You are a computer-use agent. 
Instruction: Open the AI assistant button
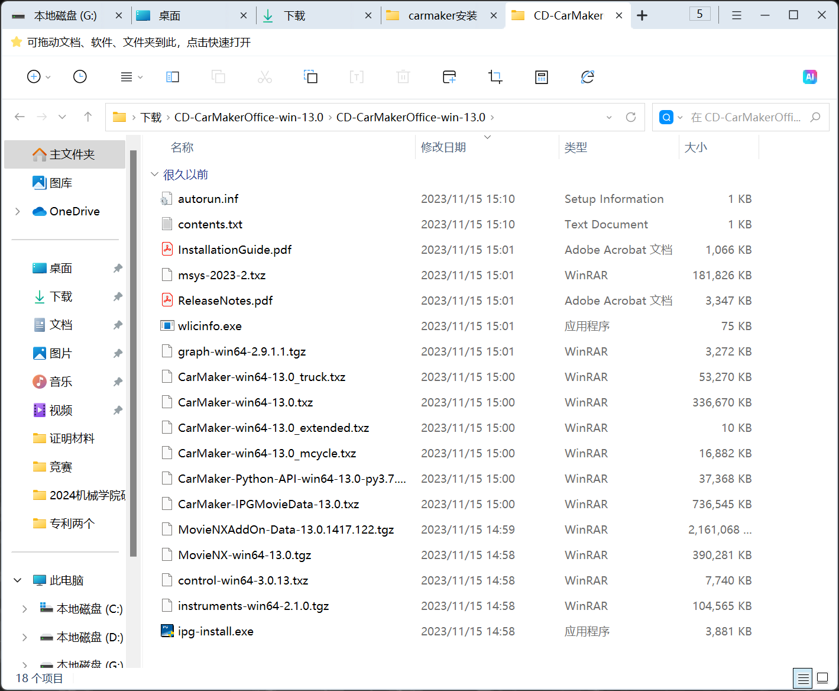point(810,77)
